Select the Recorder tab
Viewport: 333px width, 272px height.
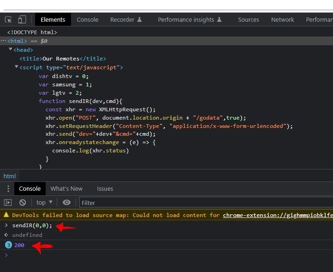(x=126, y=19)
